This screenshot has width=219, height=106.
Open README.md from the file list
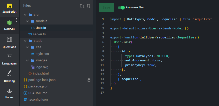click(38, 93)
